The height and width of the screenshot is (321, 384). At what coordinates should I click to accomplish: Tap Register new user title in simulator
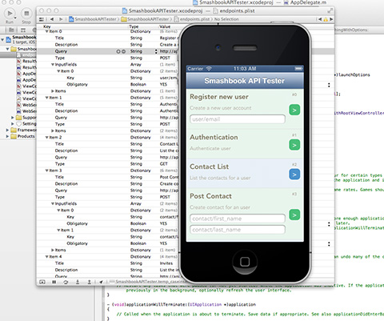coord(219,97)
